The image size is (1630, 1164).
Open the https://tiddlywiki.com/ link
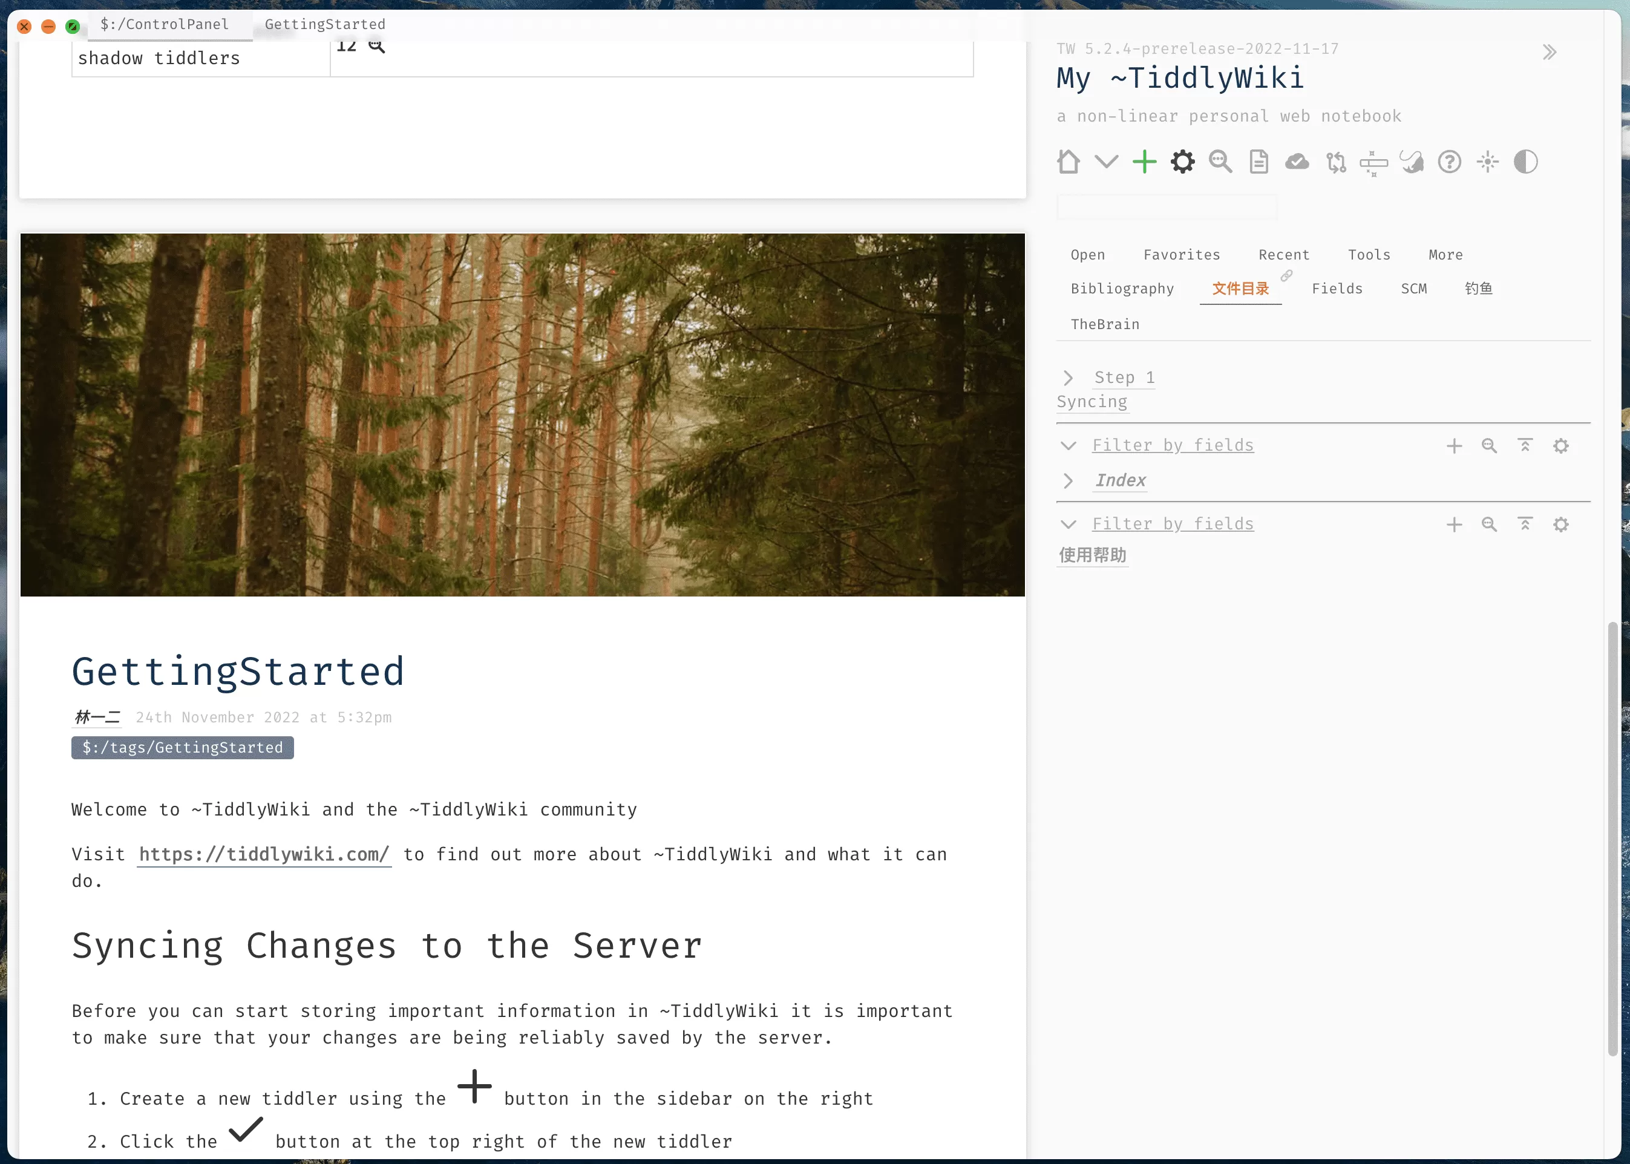click(x=263, y=854)
